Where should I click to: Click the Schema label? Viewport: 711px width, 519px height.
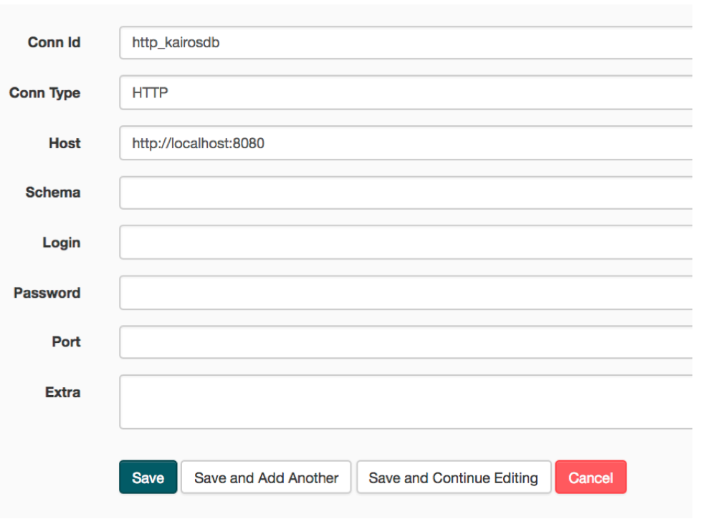pos(53,193)
